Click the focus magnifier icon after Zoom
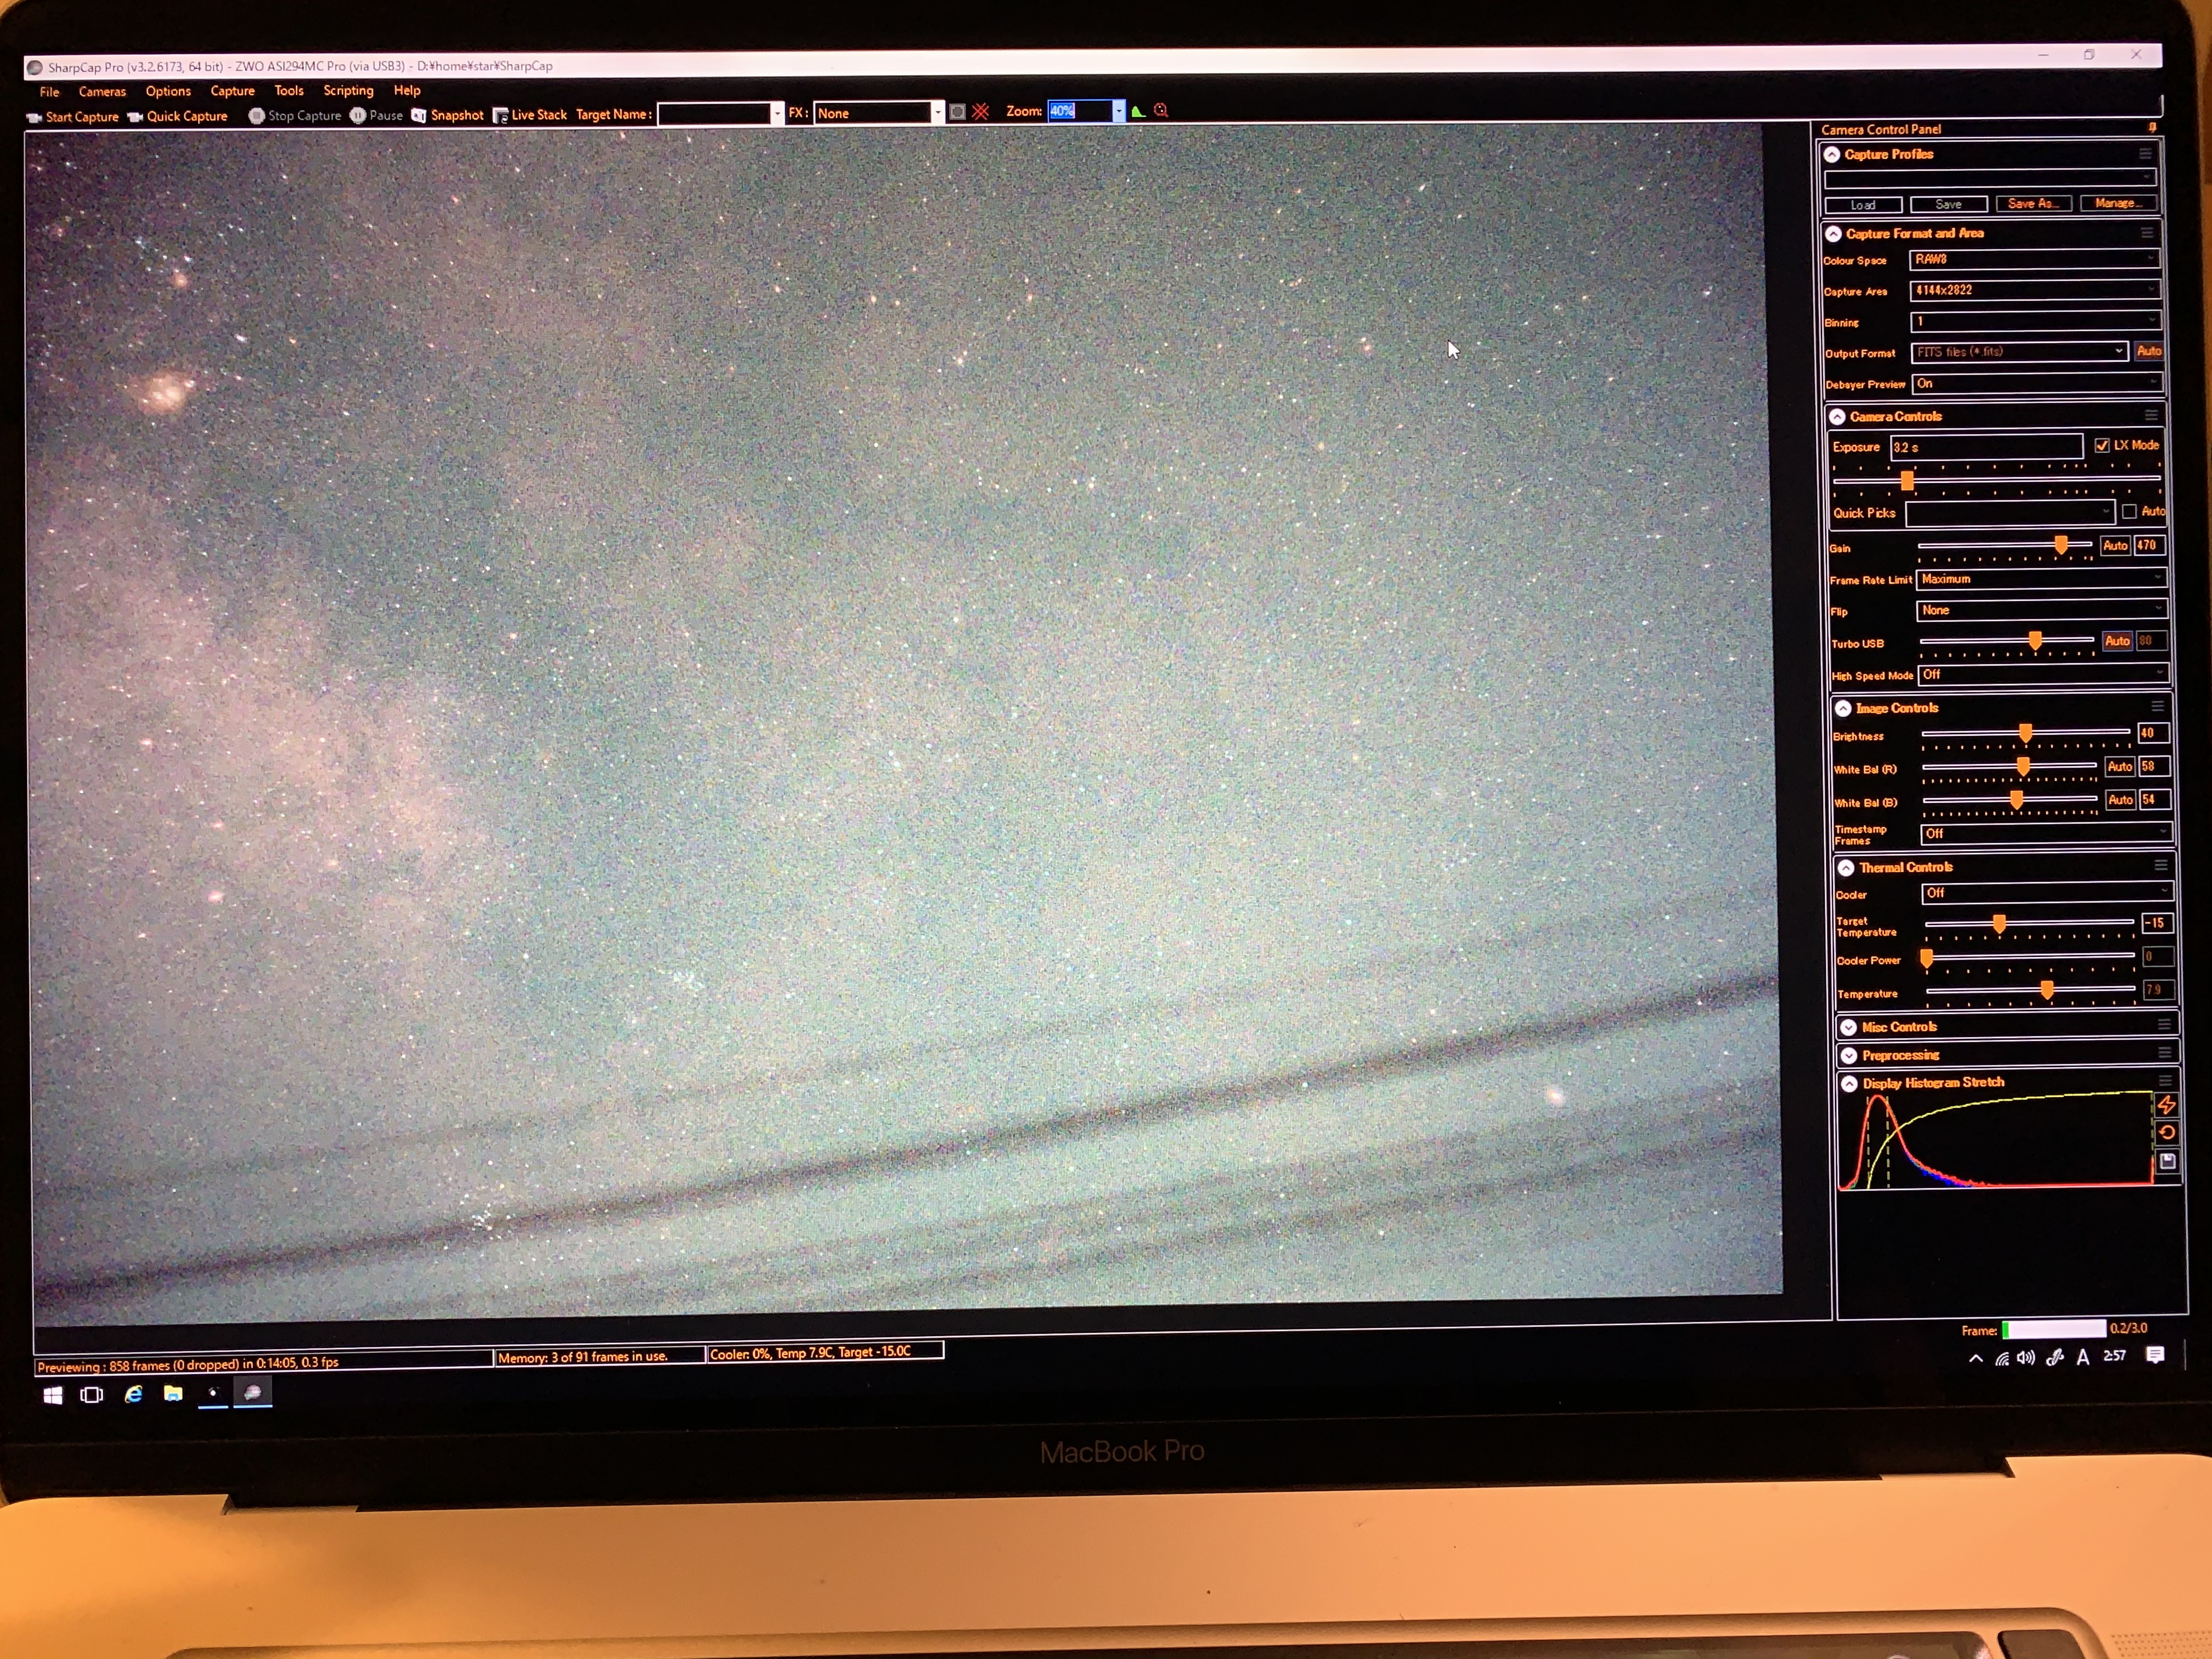 (x=1161, y=111)
